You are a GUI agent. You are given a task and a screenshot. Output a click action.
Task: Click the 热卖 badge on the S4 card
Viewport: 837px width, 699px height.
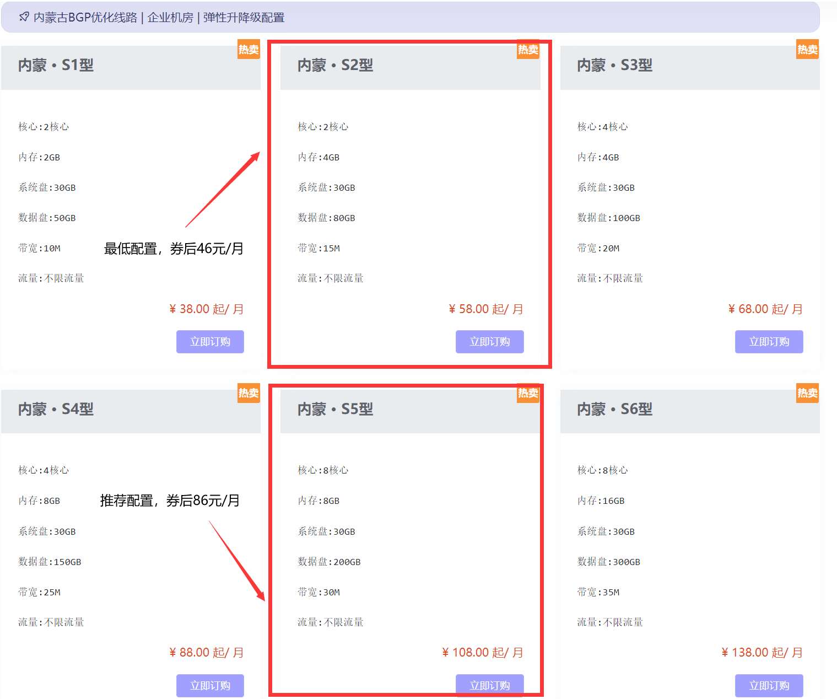click(248, 394)
